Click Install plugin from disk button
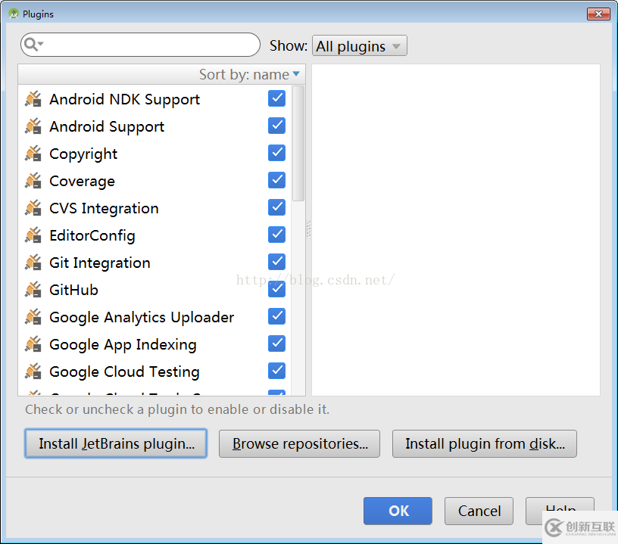 click(484, 444)
